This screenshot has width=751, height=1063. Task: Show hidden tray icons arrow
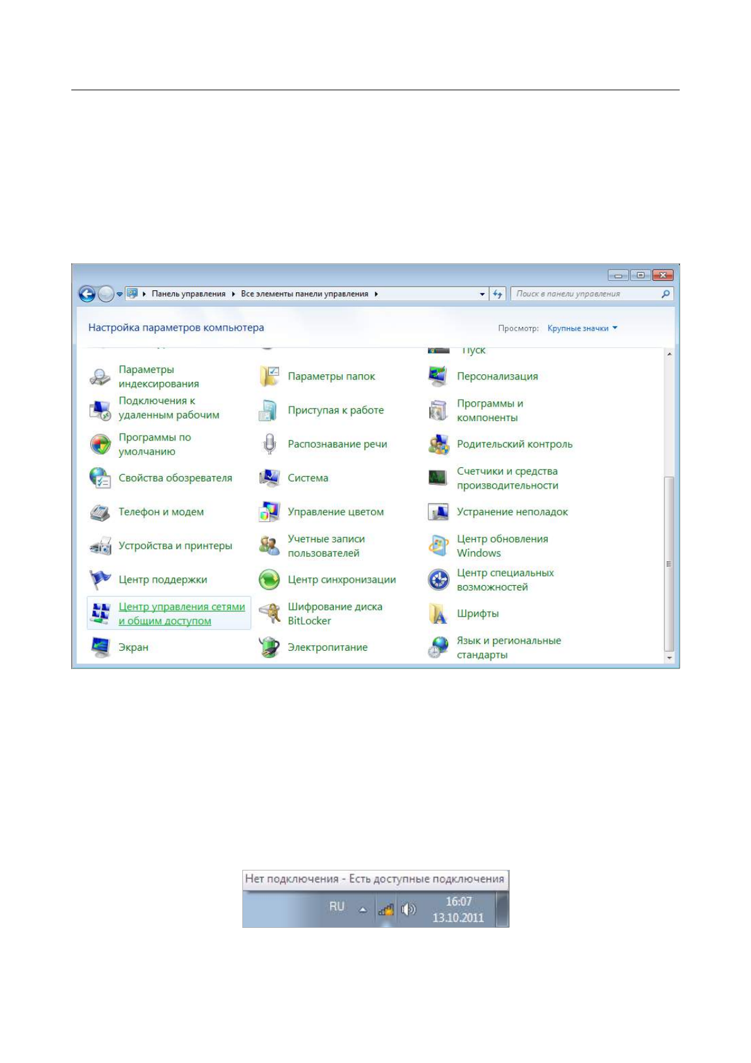click(363, 910)
